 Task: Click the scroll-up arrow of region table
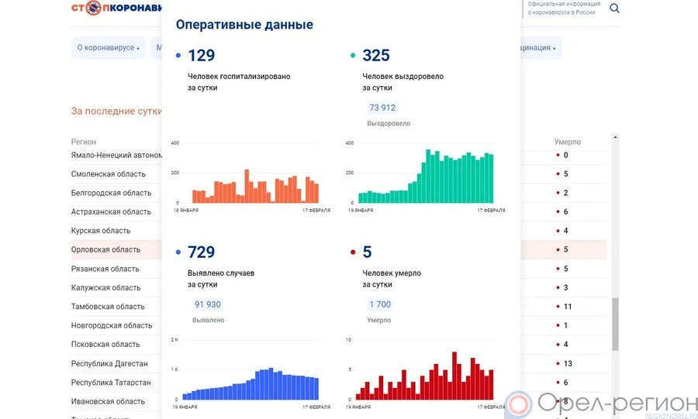616,138
